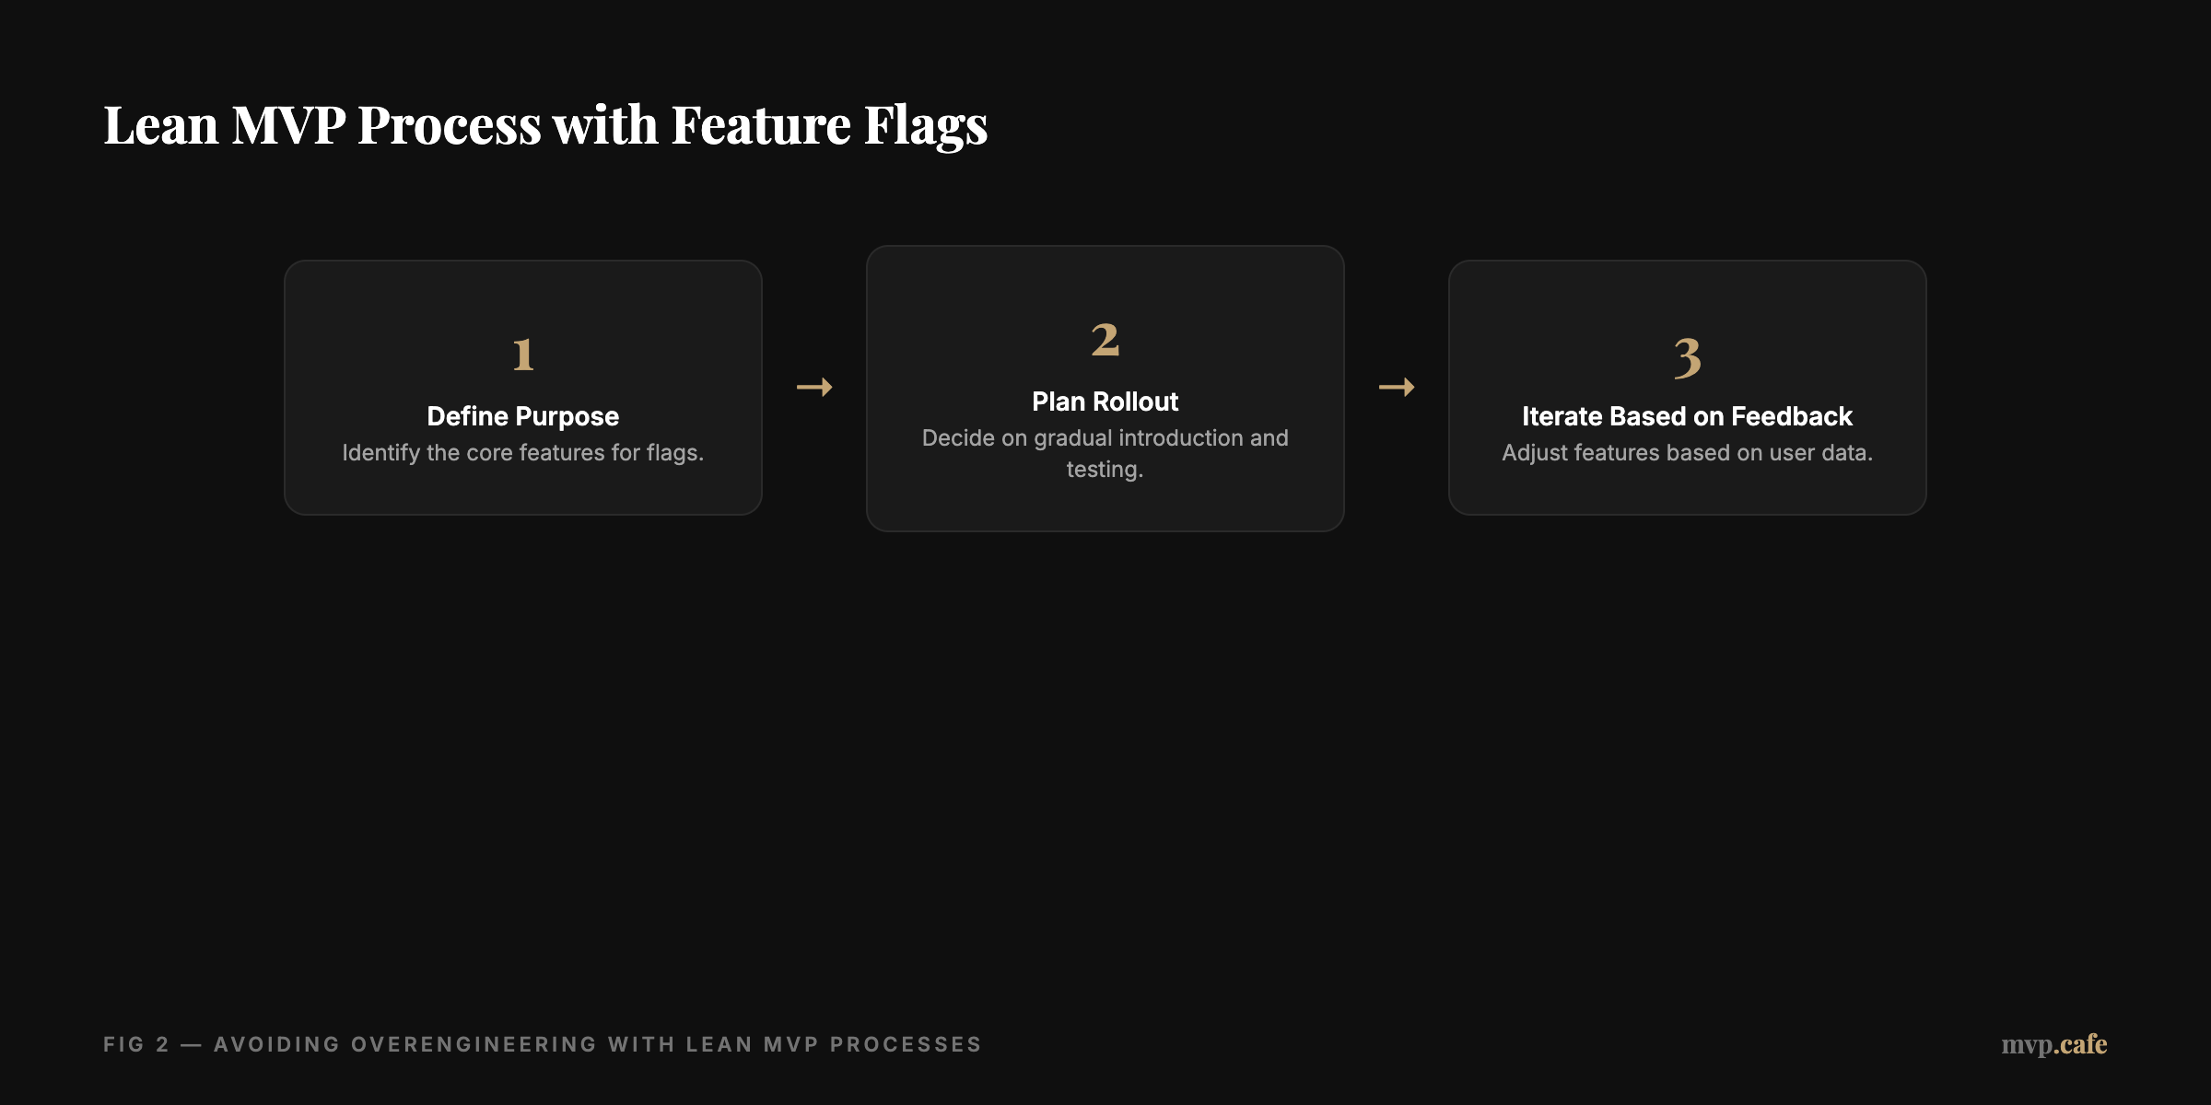Click the gold step number 1

point(523,355)
